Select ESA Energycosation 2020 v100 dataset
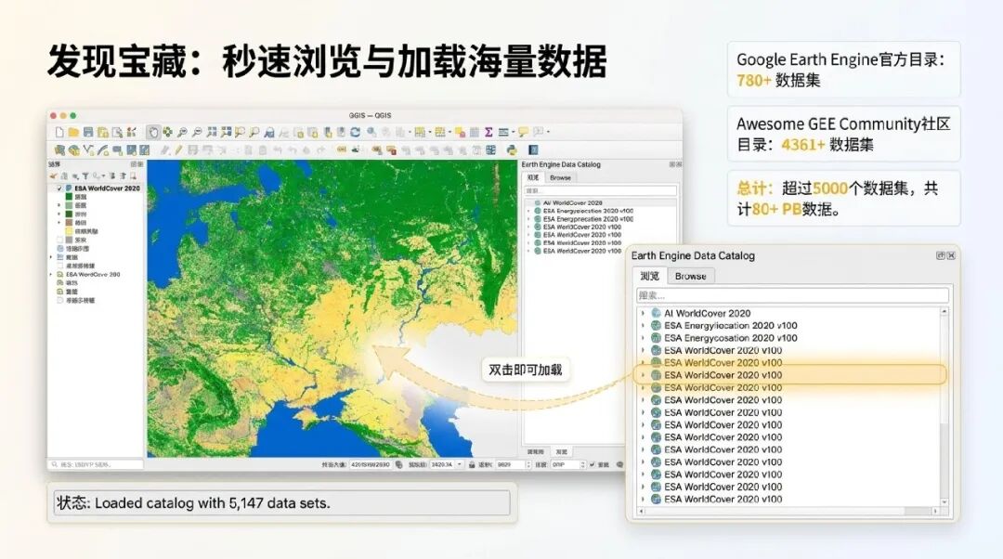The height and width of the screenshot is (559, 1003). click(731, 338)
